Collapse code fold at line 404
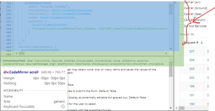Image resolution: width=215 pixels, height=111 pixels. click(13, 47)
